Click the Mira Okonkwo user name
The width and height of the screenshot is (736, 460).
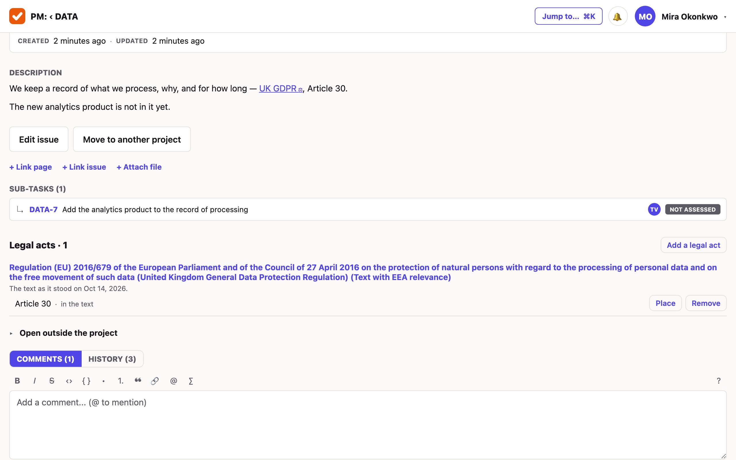689,17
